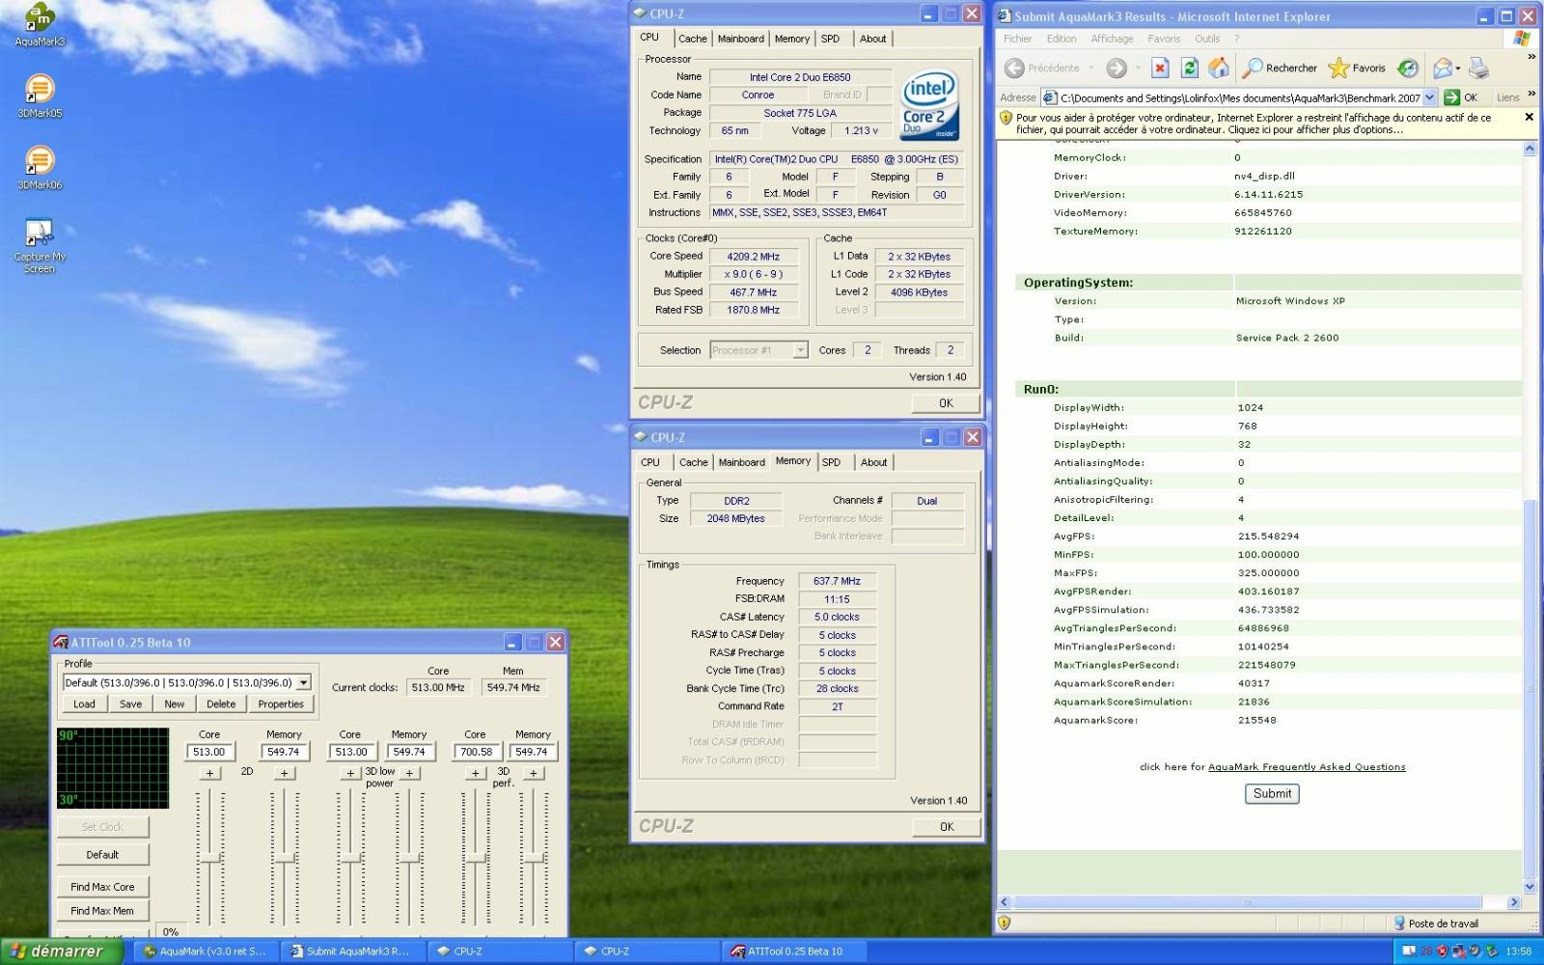The width and height of the screenshot is (1544, 965).
Task: Switch to About tab in lower CPU-Z
Action: click(x=874, y=462)
